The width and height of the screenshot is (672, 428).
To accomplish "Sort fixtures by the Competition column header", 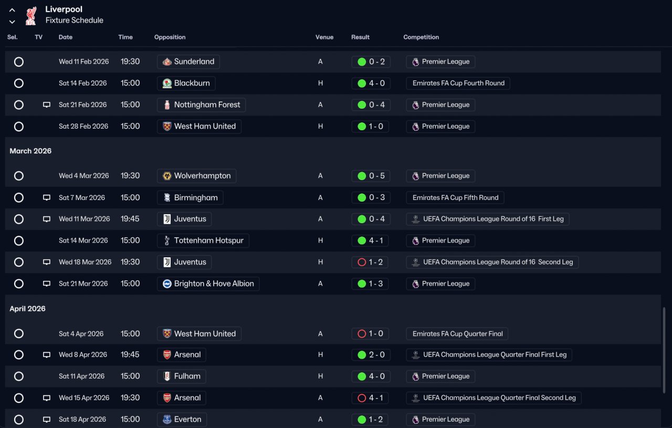I will coord(421,37).
